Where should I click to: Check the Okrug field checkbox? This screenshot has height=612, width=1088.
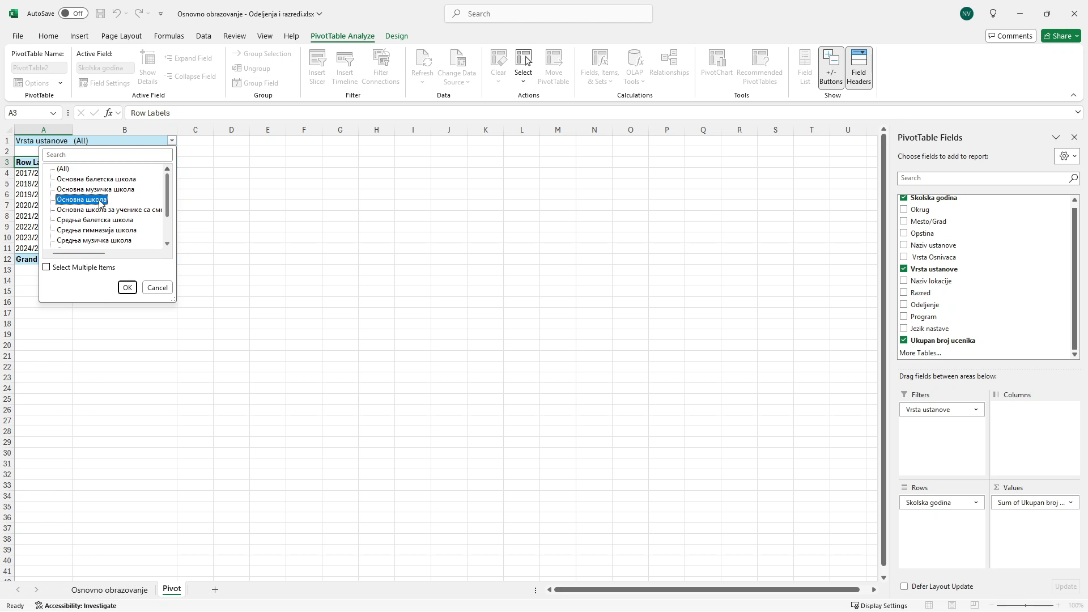coord(904,209)
